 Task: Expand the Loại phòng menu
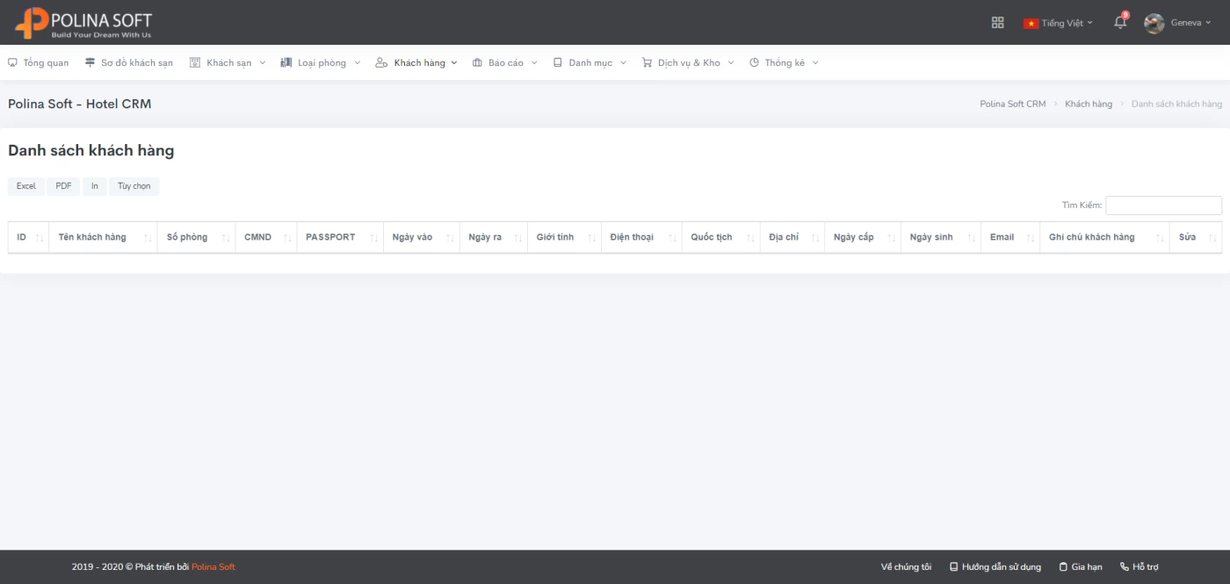coord(321,62)
